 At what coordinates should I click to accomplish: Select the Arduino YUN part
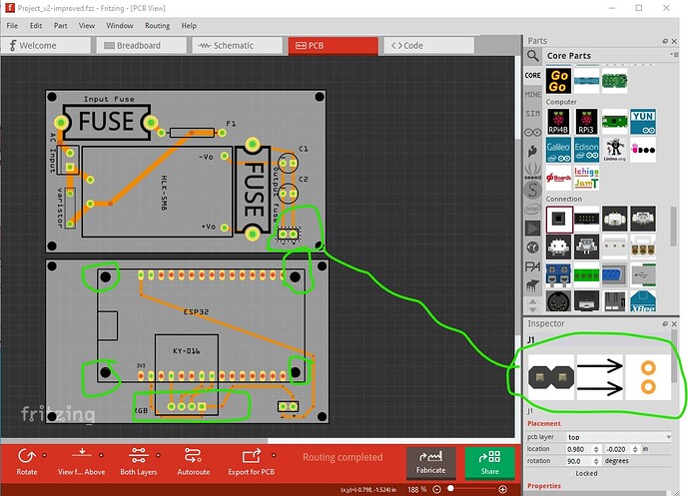pyautogui.click(x=643, y=122)
